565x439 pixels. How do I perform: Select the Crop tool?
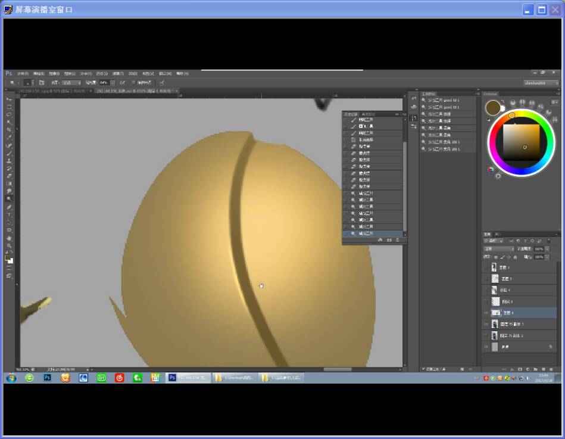[10, 130]
